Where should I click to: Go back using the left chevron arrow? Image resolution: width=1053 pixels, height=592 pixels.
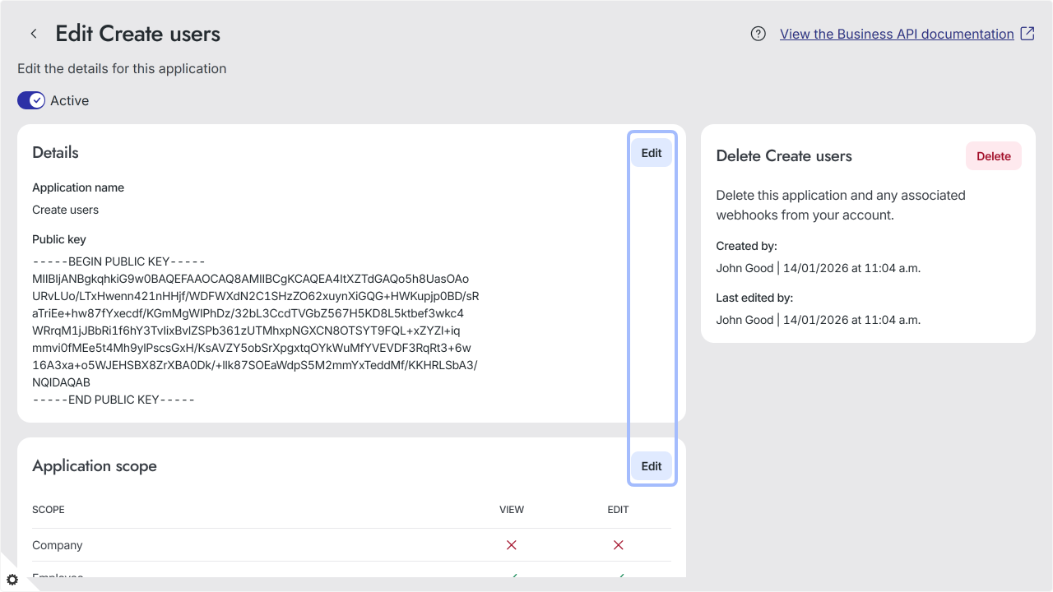[x=34, y=34]
